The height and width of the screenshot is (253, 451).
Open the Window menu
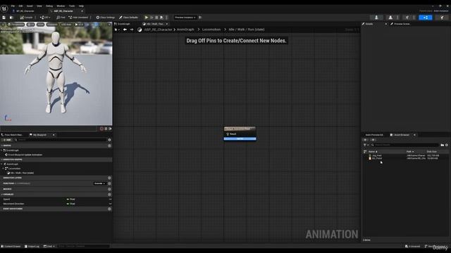pyautogui.click(x=61, y=6)
